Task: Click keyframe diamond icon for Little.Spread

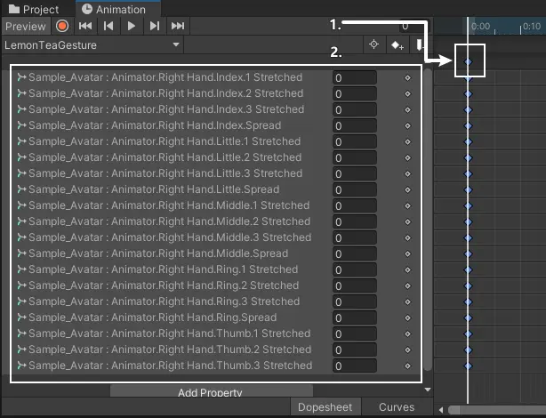Action: point(408,189)
